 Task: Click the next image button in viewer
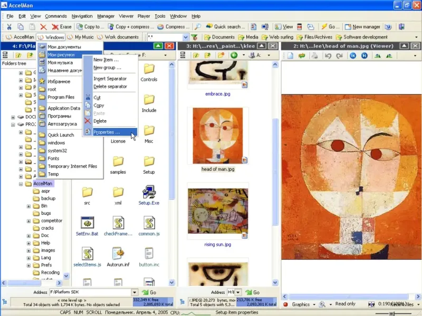click(x=365, y=56)
